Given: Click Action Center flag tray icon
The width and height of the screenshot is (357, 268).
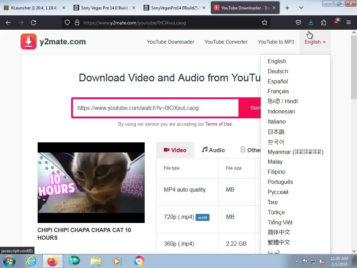Looking at the screenshot, I should pyautogui.click(x=305, y=261).
